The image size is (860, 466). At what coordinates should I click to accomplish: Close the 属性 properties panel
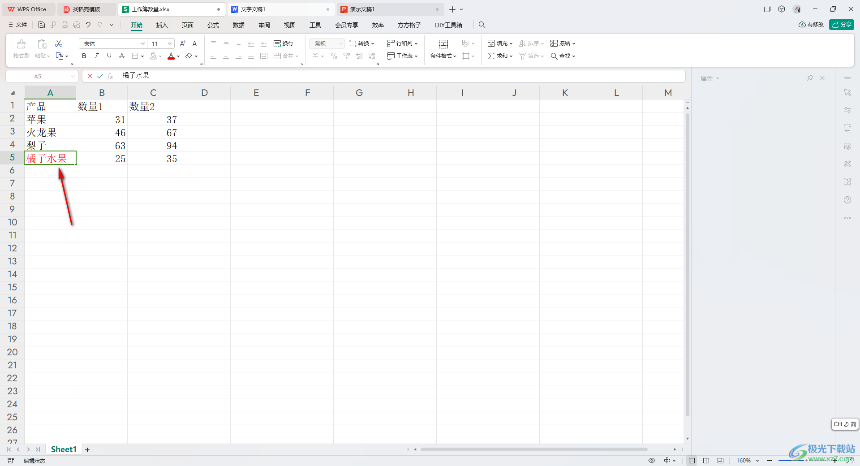click(822, 78)
